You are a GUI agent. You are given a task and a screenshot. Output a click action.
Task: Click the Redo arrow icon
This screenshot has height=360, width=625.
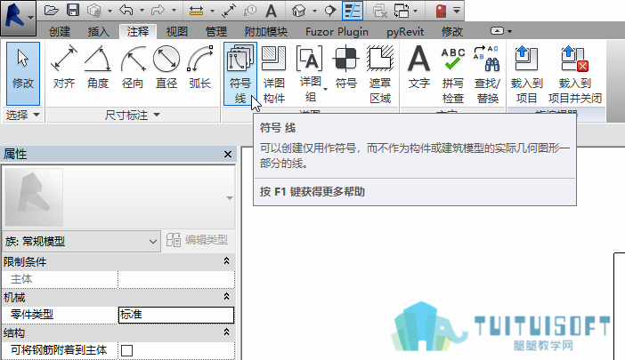click(158, 10)
